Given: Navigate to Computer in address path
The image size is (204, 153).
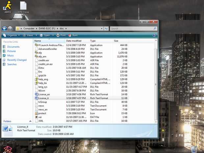Looking at the screenshot, I should click(29, 29).
